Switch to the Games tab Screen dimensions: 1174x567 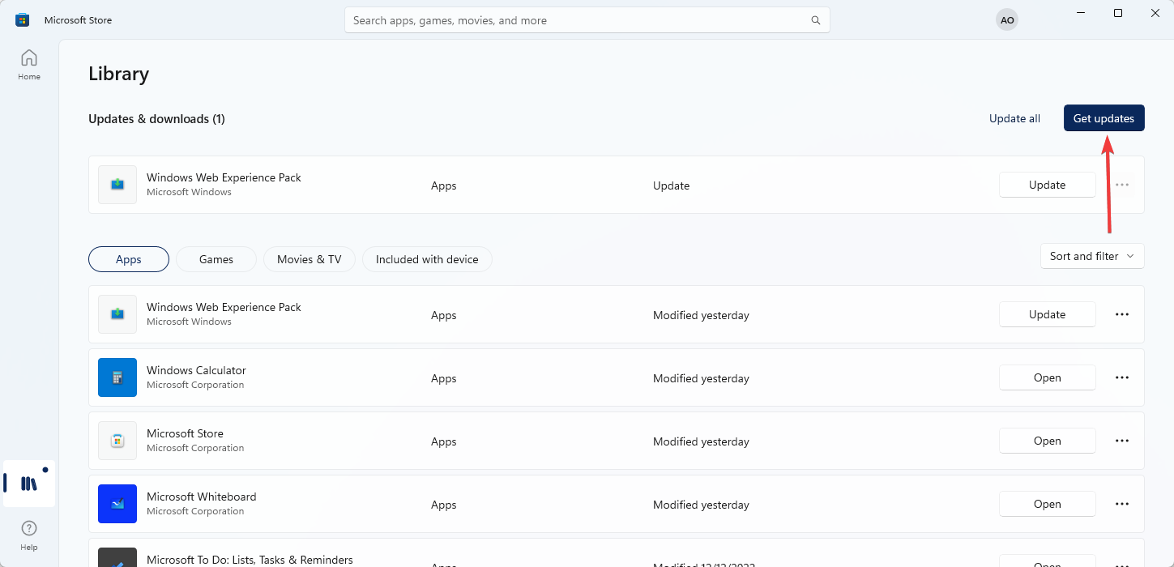pyautogui.click(x=216, y=259)
